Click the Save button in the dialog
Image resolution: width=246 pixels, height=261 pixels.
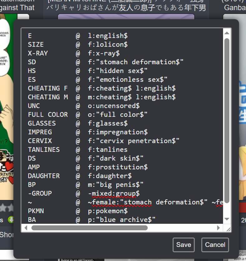click(x=184, y=245)
